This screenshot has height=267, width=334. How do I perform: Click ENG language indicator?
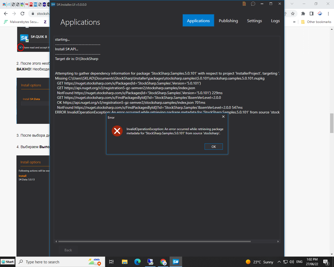pos(300,262)
